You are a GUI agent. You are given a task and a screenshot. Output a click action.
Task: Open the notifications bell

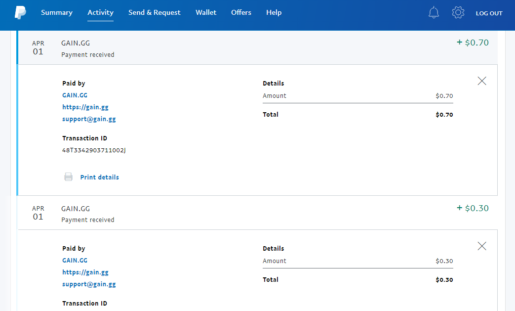(434, 13)
